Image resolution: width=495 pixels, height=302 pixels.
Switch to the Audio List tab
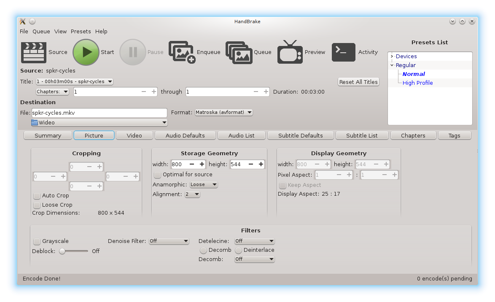coord(242,135)
